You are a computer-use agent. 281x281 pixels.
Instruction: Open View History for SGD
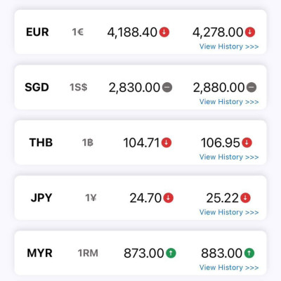(x=229, y=102)
